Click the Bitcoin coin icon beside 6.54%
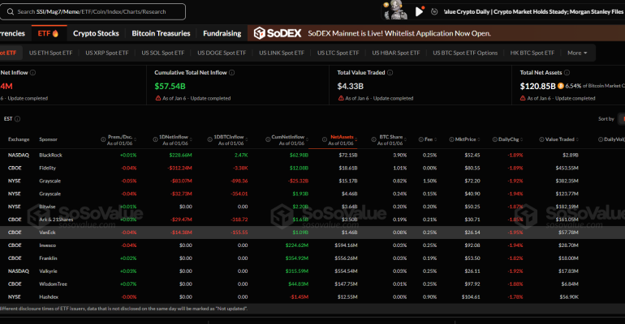This screenshot has height=324, width=625. (x=560, y=86)
